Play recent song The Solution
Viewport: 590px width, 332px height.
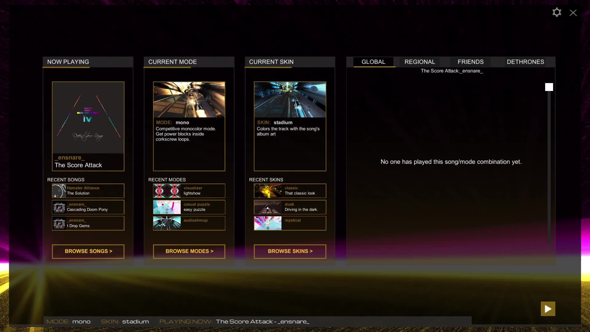(x=88, y=191)
